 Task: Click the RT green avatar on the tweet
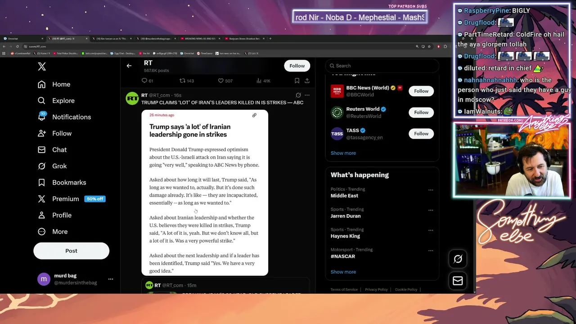[132, 98]
